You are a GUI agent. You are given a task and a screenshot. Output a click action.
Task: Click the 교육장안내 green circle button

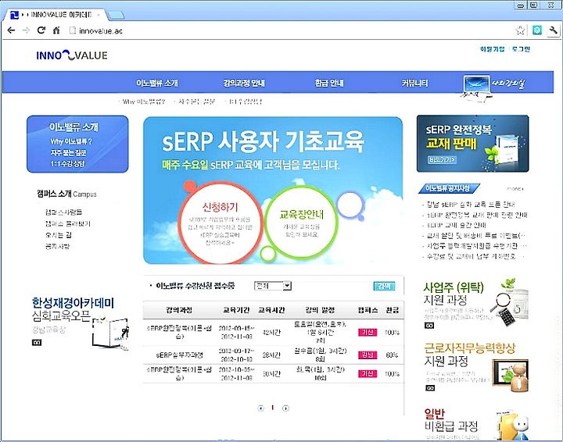[x=301, y=223]
